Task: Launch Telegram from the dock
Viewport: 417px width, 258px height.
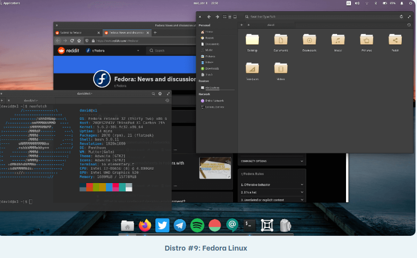Action: click(180, 225)
